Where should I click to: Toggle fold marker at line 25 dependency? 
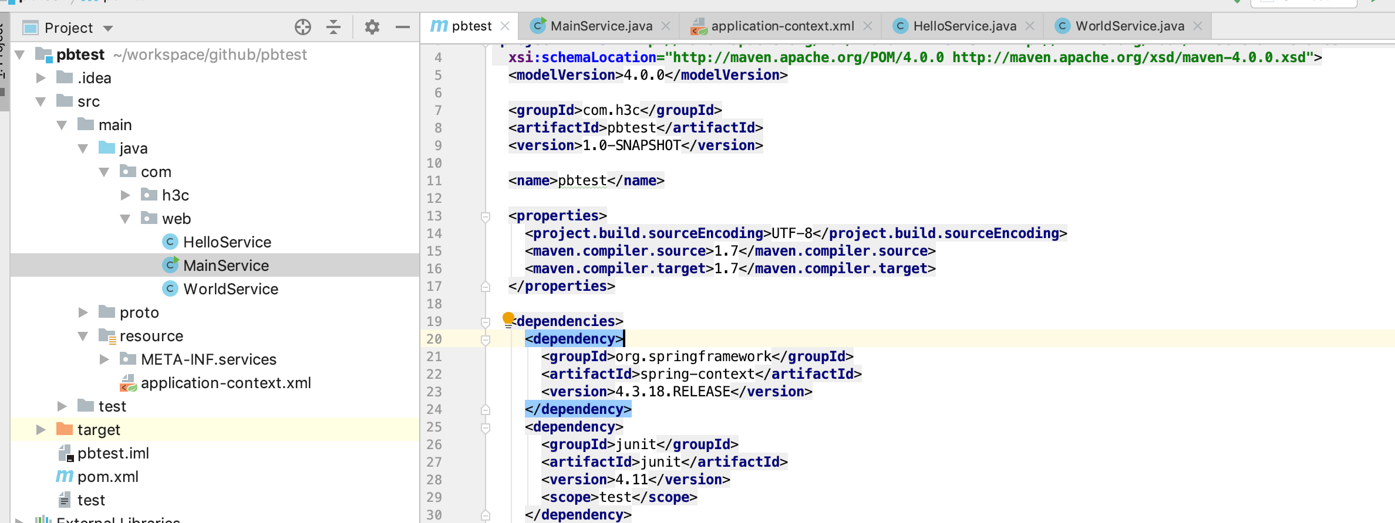point(486,427)
